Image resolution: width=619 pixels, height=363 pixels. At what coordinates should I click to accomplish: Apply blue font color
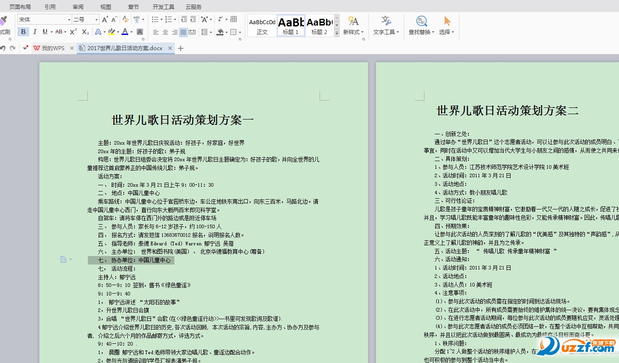125,32
